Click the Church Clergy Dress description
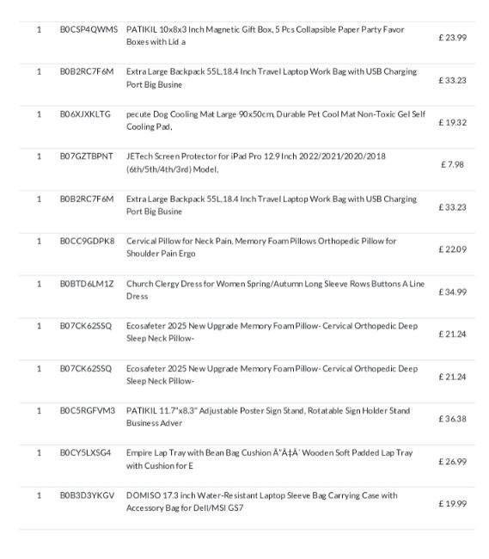Screen dimensions: 489x559 click(275, 290)
